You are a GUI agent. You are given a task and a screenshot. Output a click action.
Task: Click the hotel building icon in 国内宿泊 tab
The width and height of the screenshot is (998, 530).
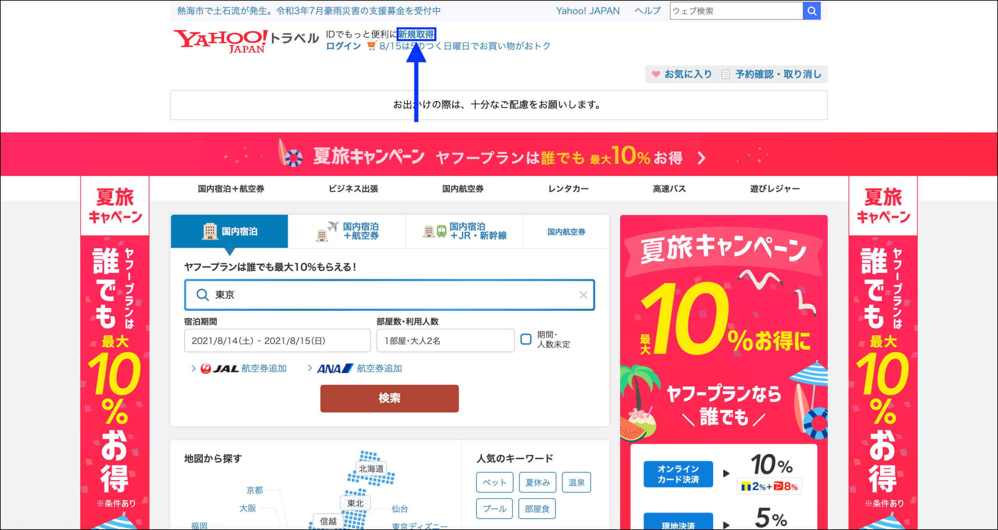tap(210, 231)
